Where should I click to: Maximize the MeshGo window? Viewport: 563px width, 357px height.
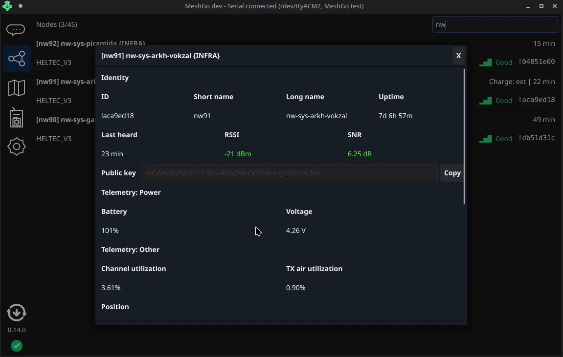pos(541,6)
